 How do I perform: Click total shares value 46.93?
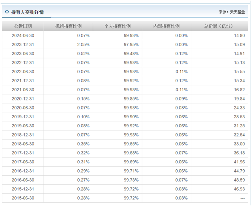click(239, 189)
